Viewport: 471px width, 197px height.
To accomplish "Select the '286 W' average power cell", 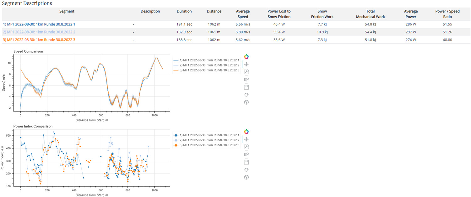I will click(411, 24).
